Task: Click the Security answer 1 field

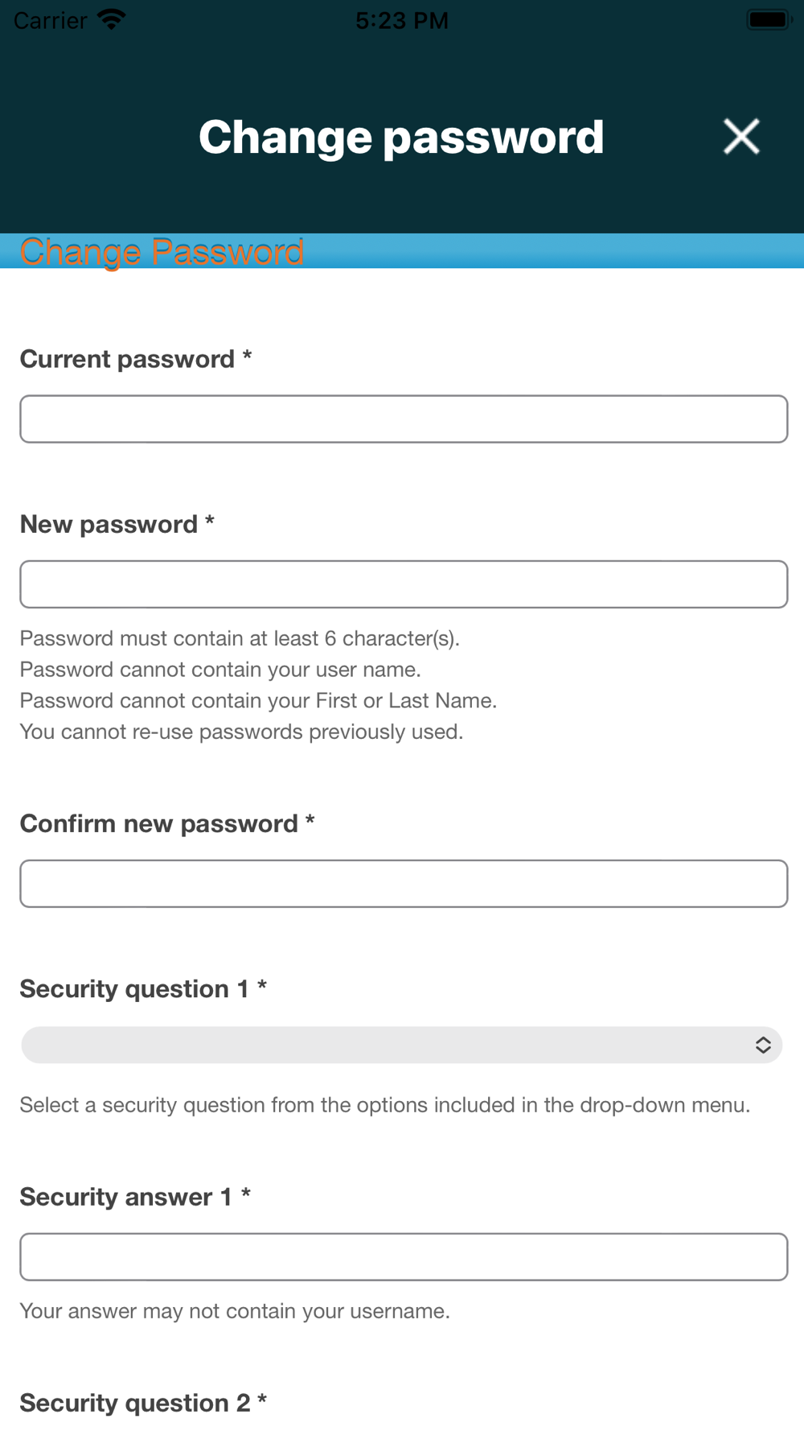Action: (x=404, y=1257)
